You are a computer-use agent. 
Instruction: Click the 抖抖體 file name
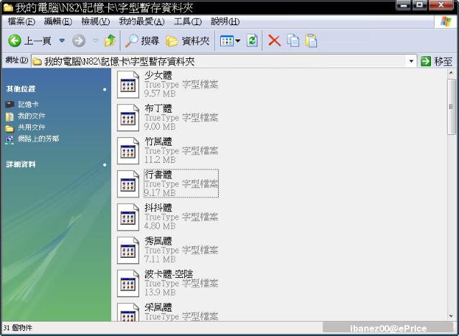pyautogui.click(x=158, y=207)
